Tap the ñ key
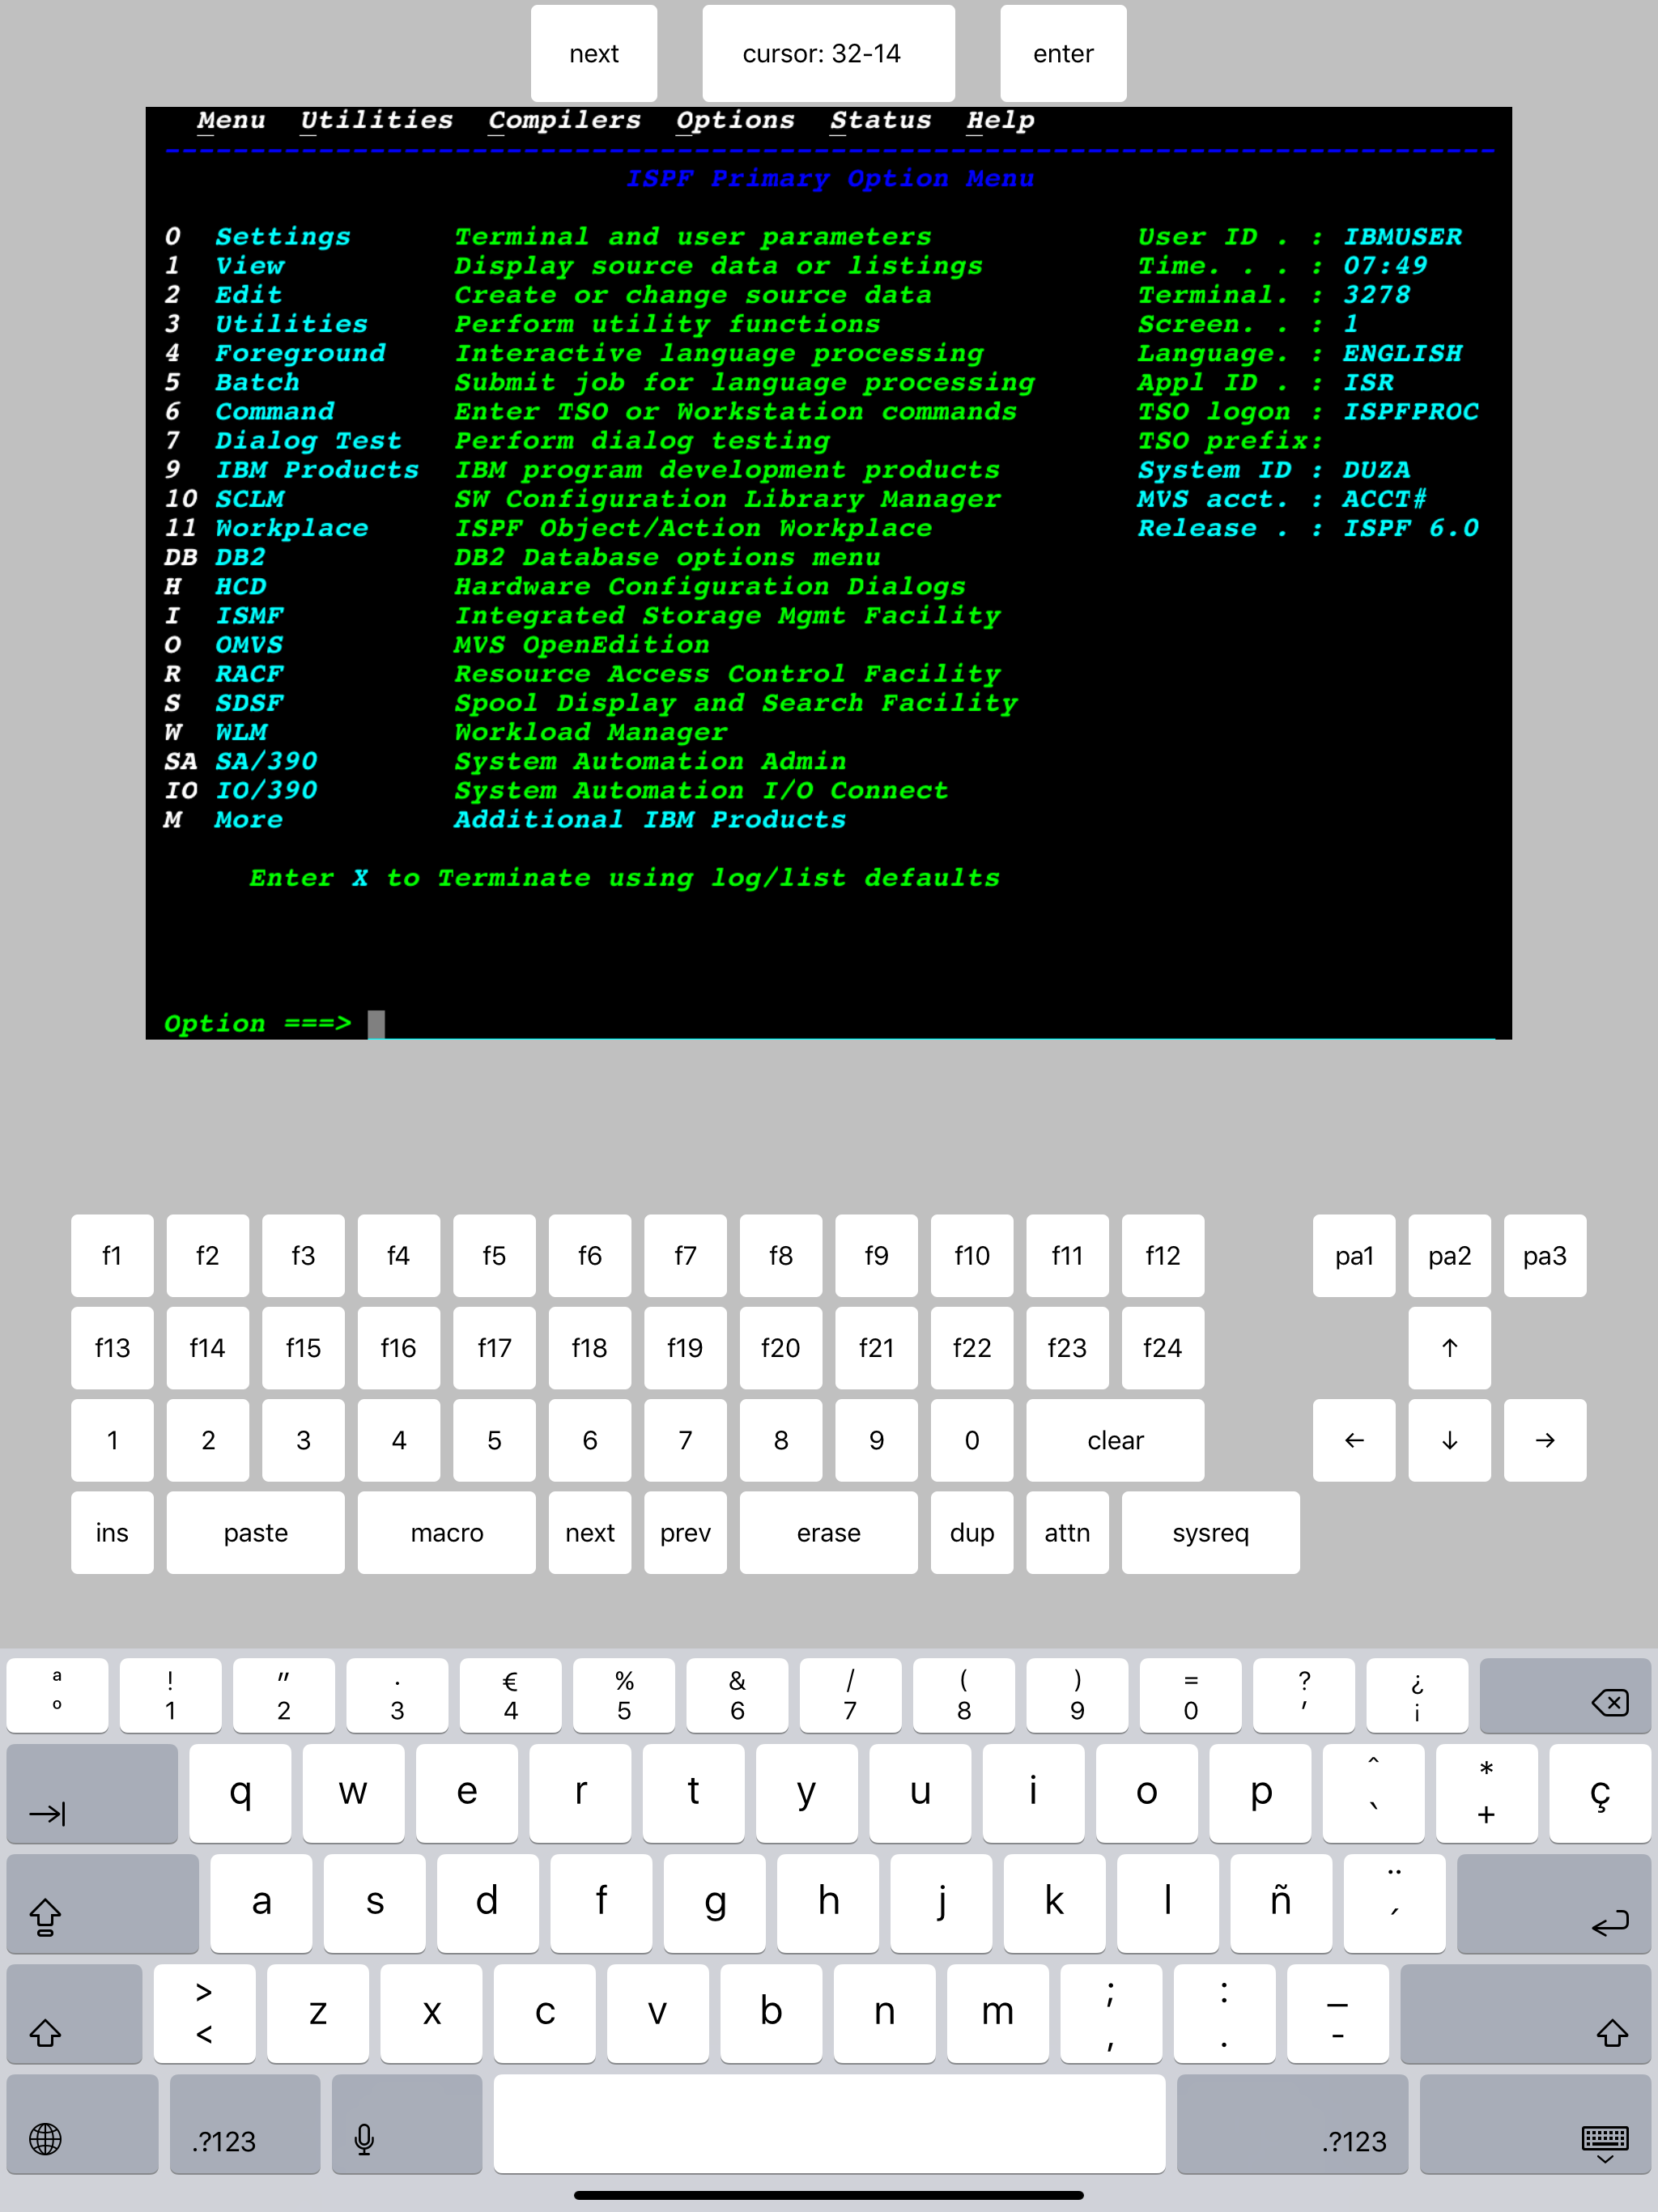The height and width of the screenshot is (2212, 1658). pyautogui.click(x=1281, y=1903)
